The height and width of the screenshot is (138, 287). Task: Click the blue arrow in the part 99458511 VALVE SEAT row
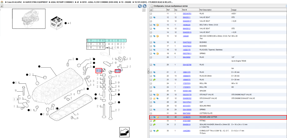[154, 17]
